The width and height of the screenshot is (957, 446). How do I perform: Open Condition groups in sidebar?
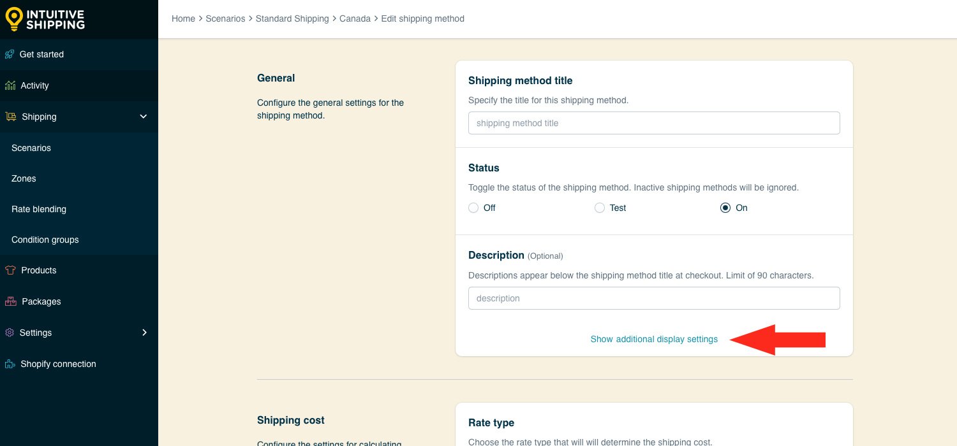pos(79,240)
